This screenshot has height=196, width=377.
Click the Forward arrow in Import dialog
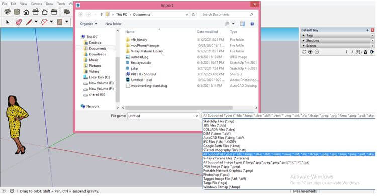tap(88, 15)
